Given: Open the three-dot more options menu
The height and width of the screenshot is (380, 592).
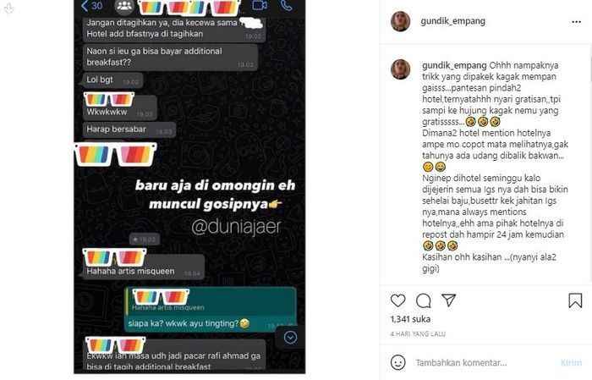Looking at the screenshot, I should tap(576, 22).
